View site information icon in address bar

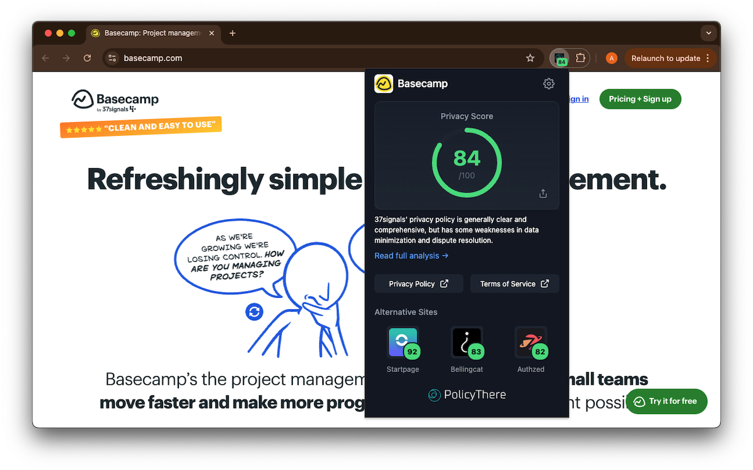112,58
